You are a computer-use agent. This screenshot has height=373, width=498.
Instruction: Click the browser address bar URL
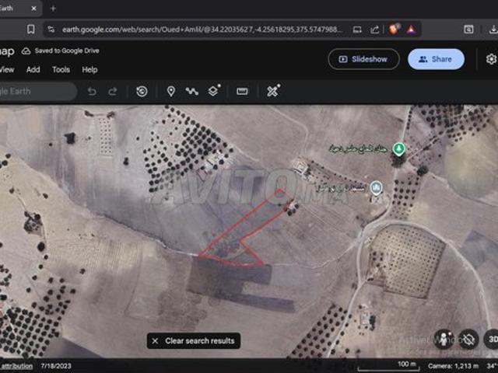195,30
